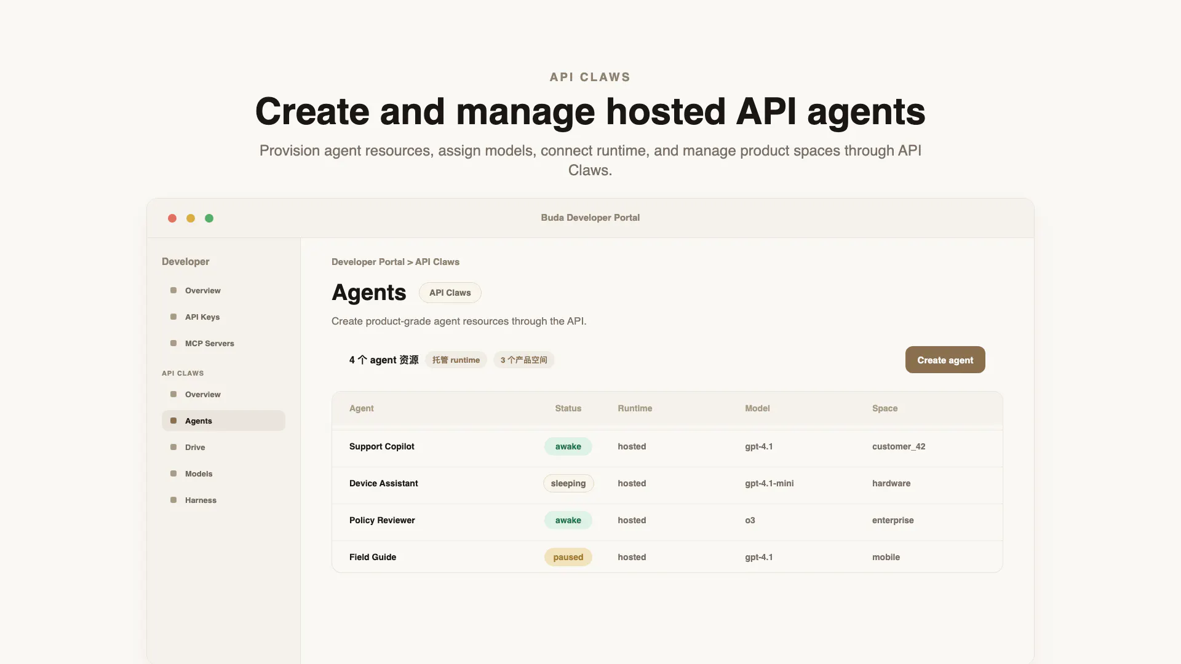The image size is (1181, 664).
Task: Open Developer Overview in the sidebar
Action: (223, 290)
